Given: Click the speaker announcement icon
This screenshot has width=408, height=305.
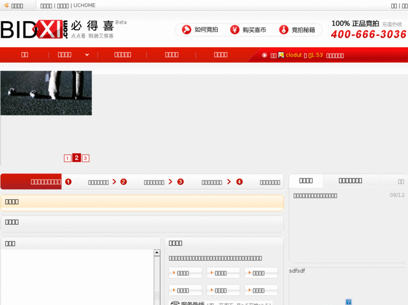Looking at the screenshot, I should pyautogui.click(x=7, y=5).
